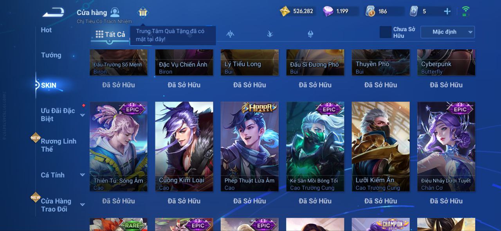Go back using the top-left arrow

(53, 12)
